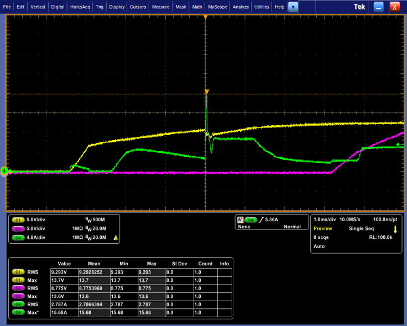This screenshot has height=326, width=407.
Task: Click the Count column header
Action: point(205,264)
